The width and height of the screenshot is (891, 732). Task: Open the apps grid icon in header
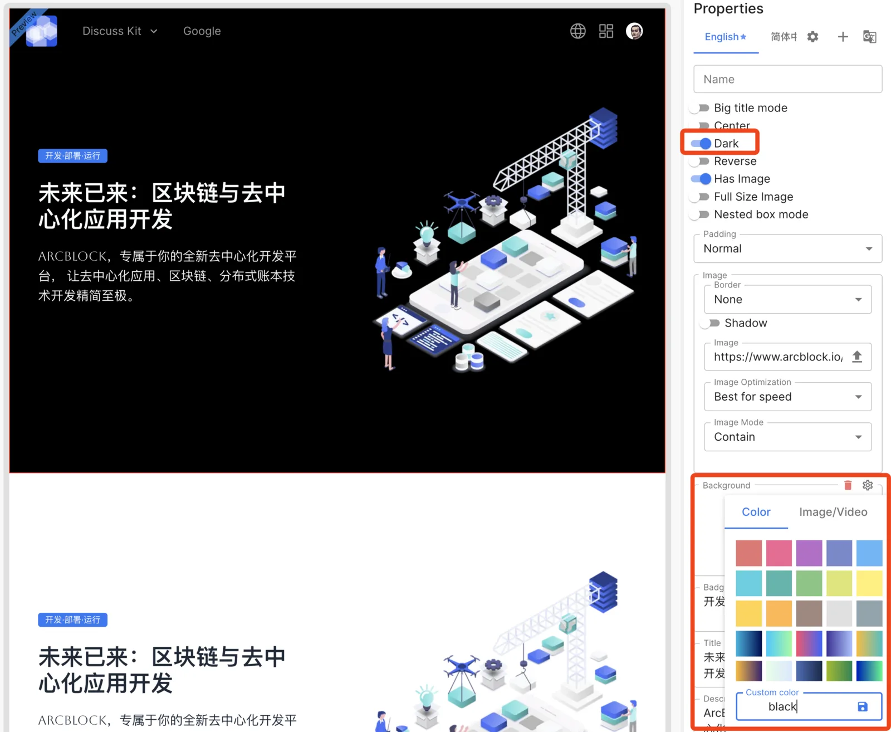point(606,31)
